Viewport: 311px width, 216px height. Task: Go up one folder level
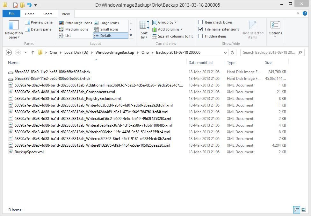[x=33, y=52]
